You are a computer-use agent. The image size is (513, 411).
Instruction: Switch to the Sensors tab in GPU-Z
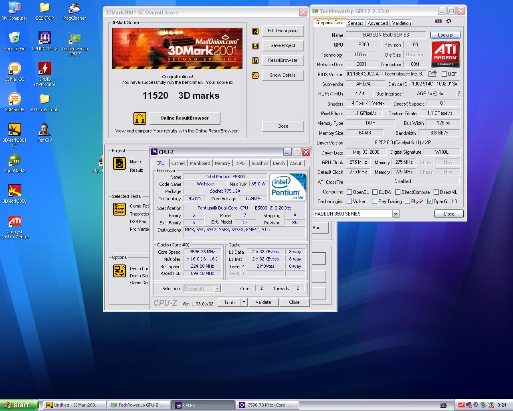(x=355, y=23)
